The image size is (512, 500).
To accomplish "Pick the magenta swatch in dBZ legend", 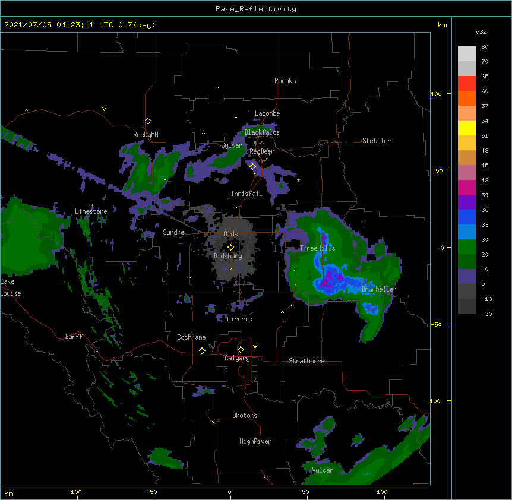I will (x=467, y=187).
